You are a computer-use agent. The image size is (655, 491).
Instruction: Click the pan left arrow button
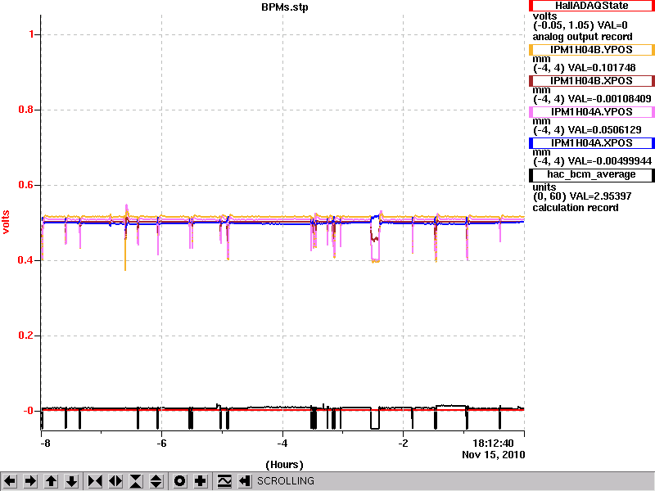[10, 481]
